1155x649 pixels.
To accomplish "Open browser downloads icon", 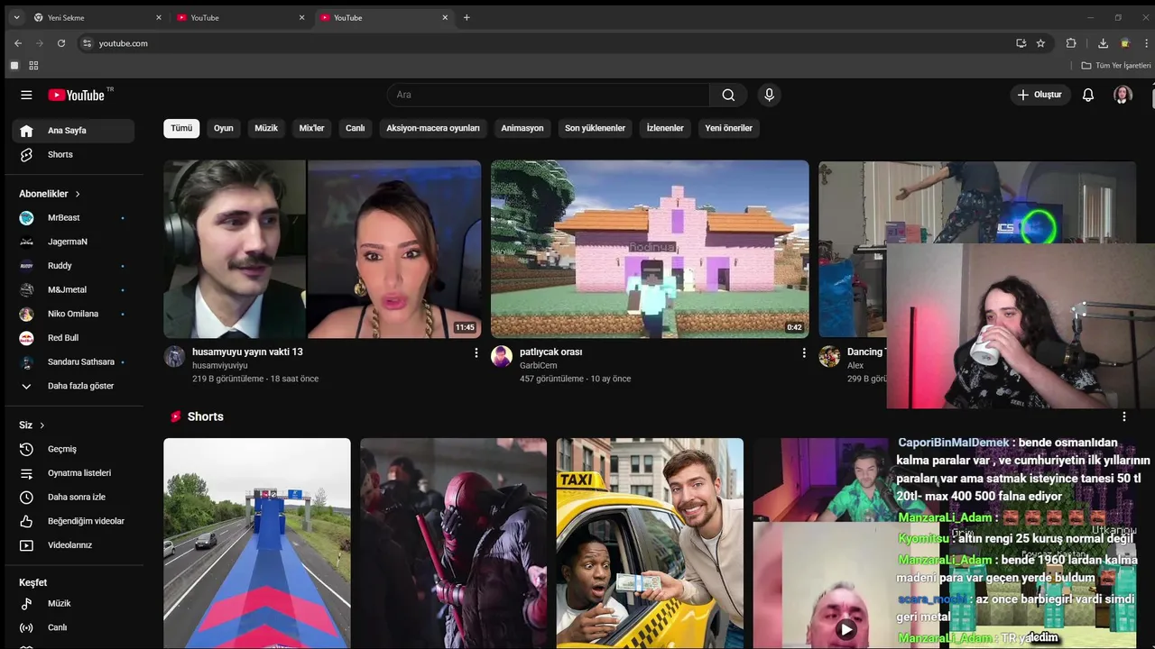I will (1103, 43).
